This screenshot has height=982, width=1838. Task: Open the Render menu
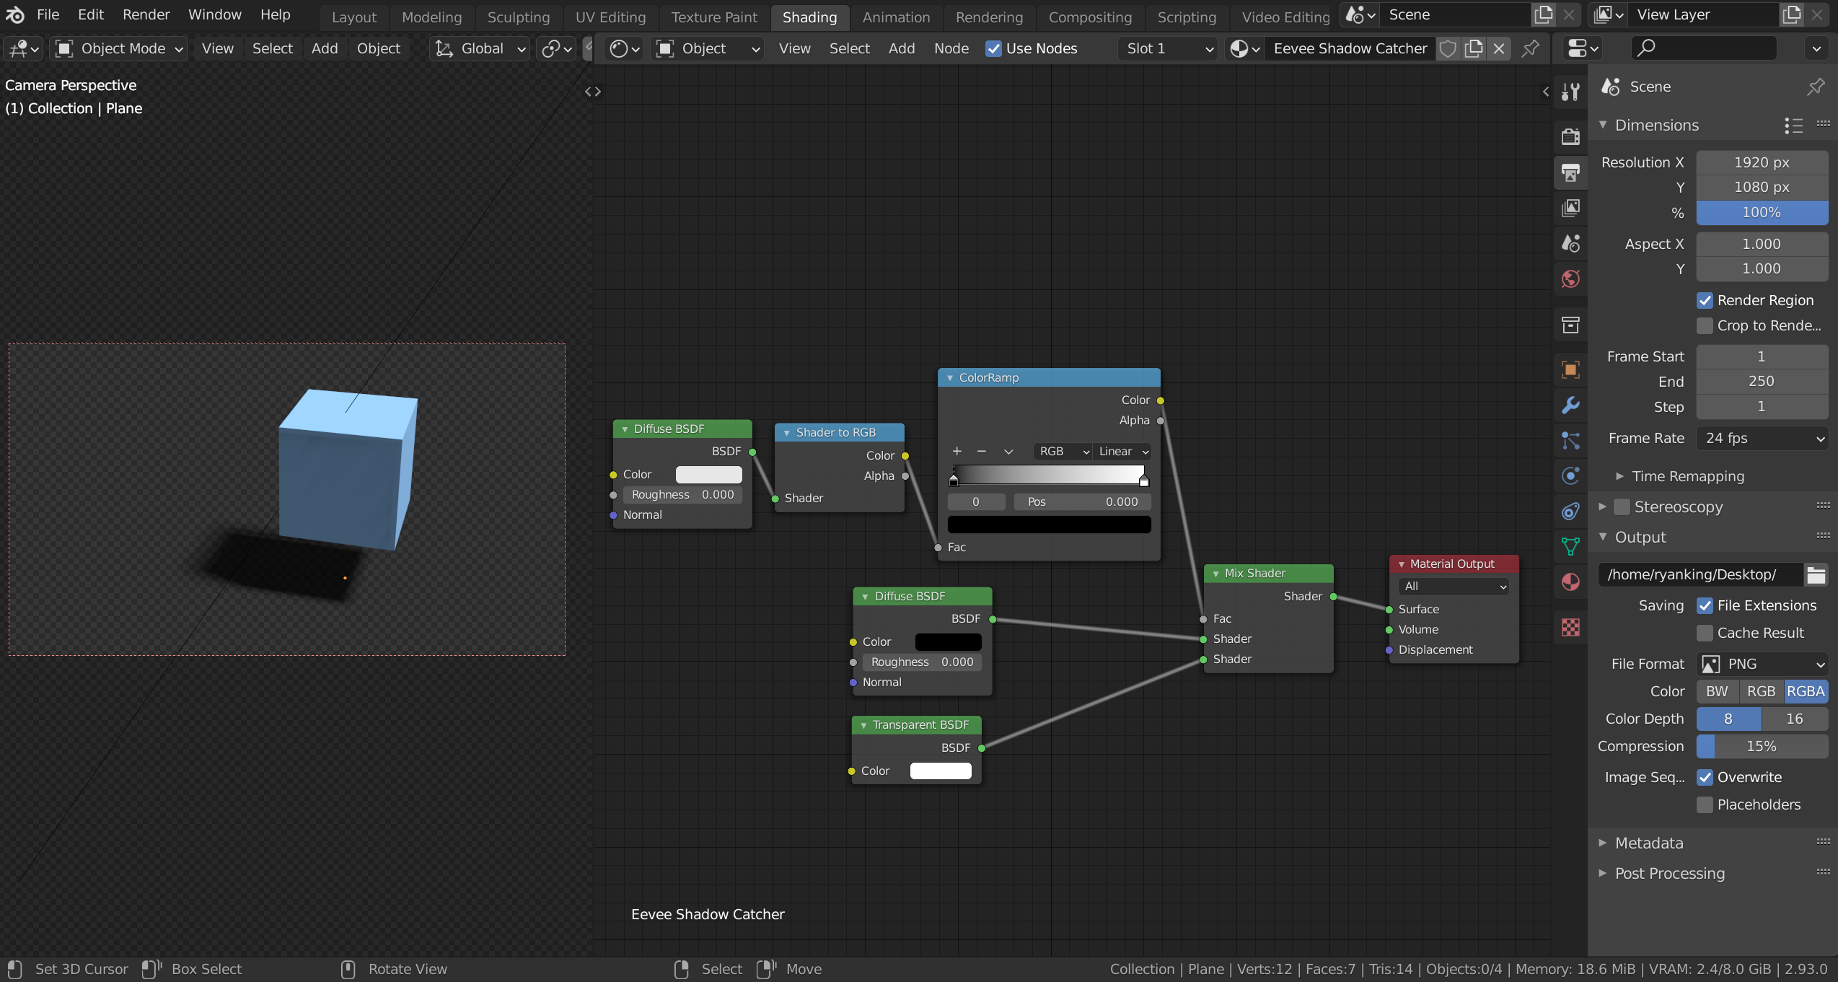[x=146, y=14]
